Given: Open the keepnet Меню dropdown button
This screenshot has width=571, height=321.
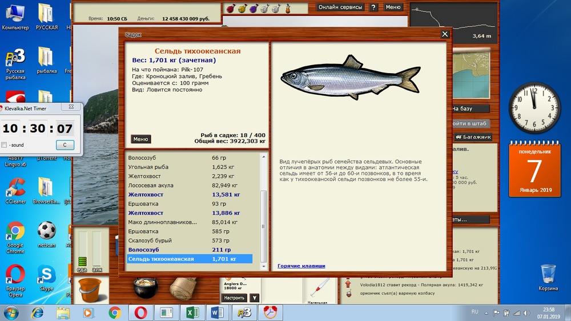Looking at the screenshot, I should [141, 139].
